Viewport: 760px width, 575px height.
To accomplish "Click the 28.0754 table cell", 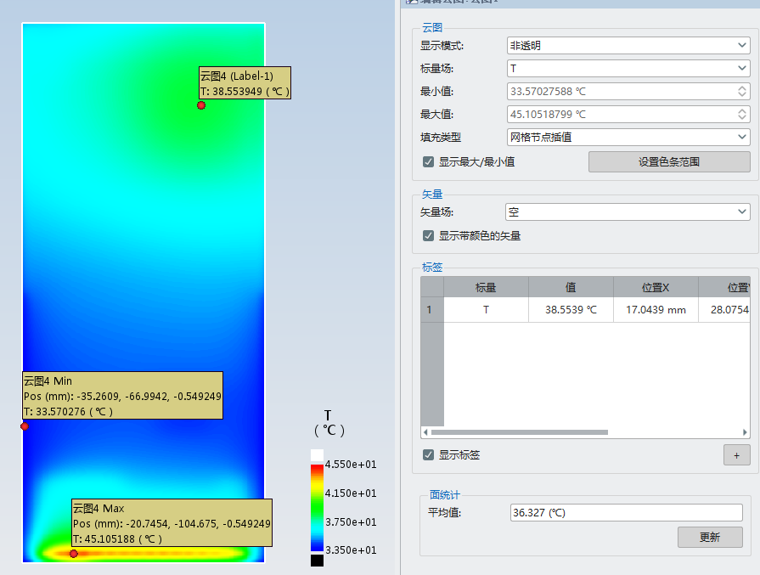I will click(x=724, y=309).
